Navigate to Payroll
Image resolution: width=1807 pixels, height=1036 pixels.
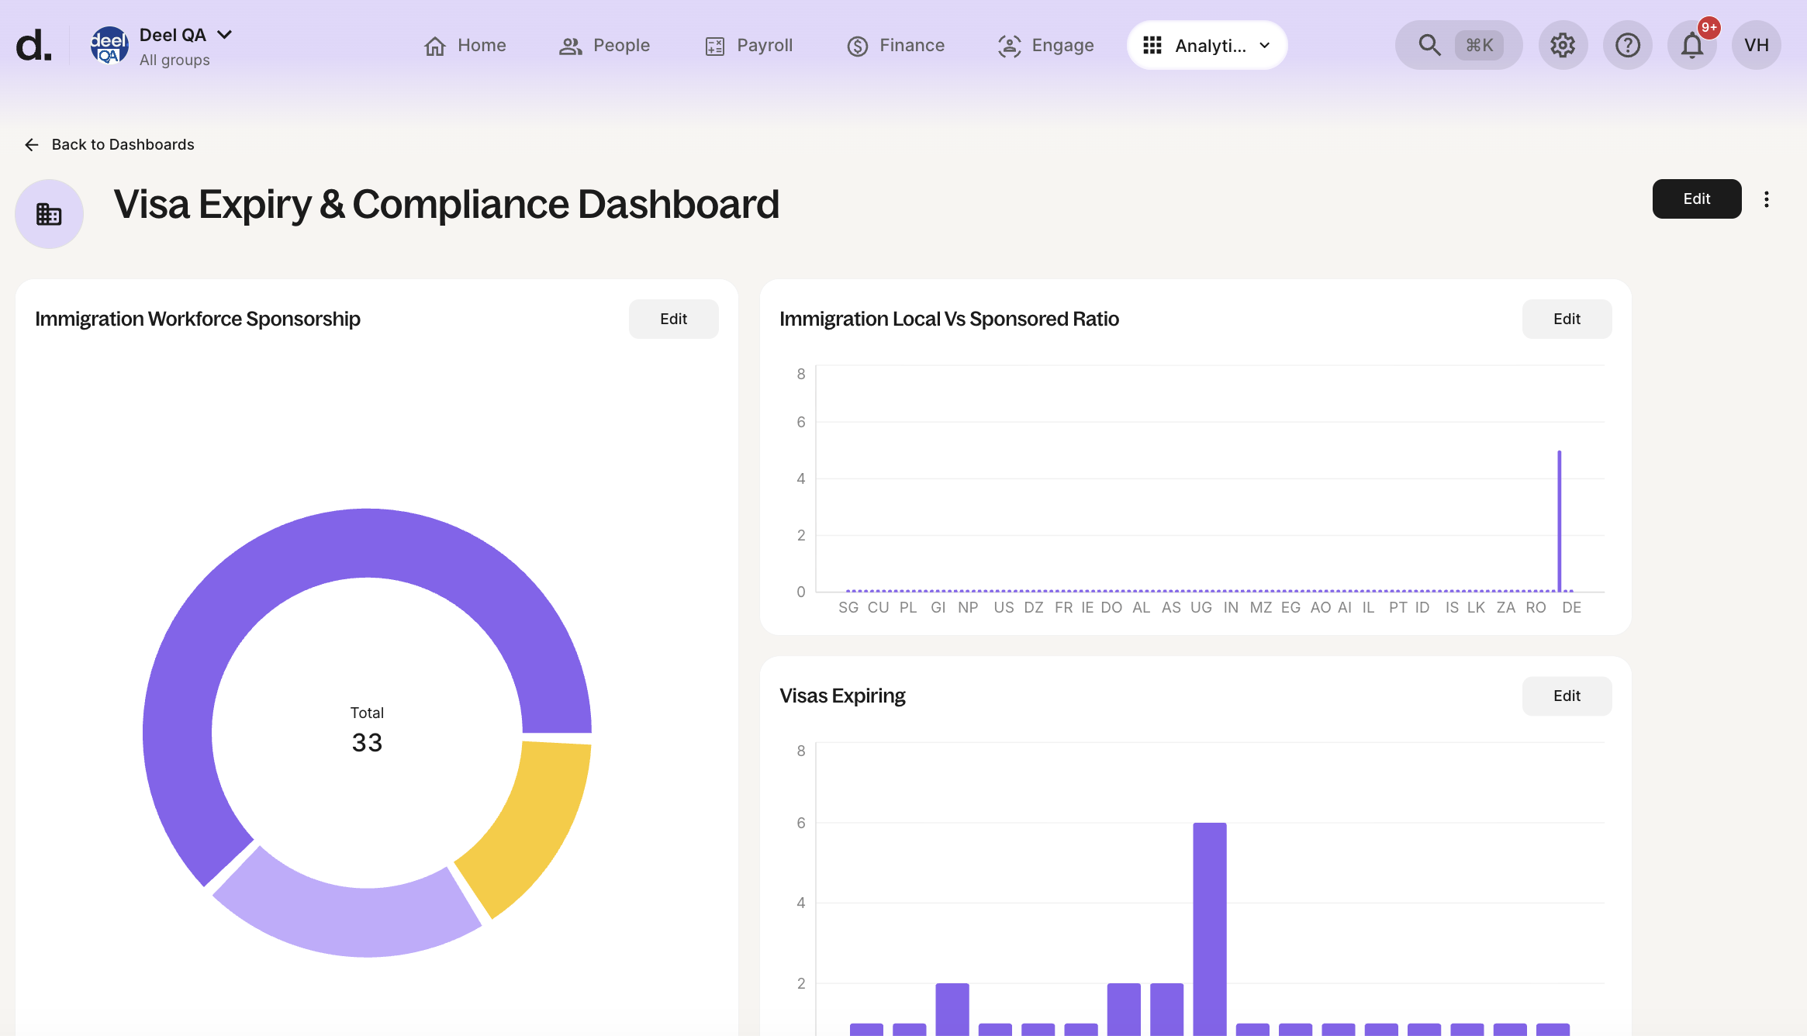[748, 45]
